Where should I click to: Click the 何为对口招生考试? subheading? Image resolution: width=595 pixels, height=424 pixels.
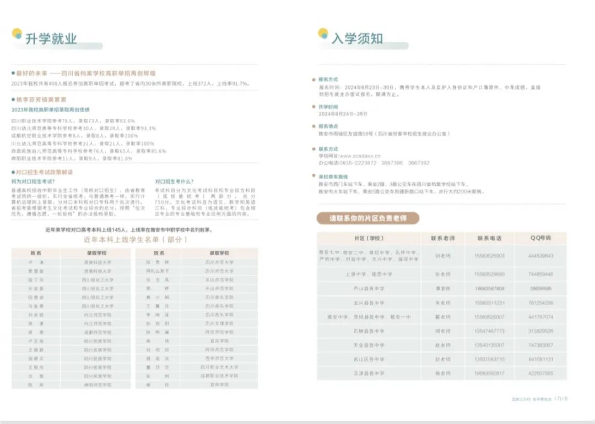coord(33,181)
